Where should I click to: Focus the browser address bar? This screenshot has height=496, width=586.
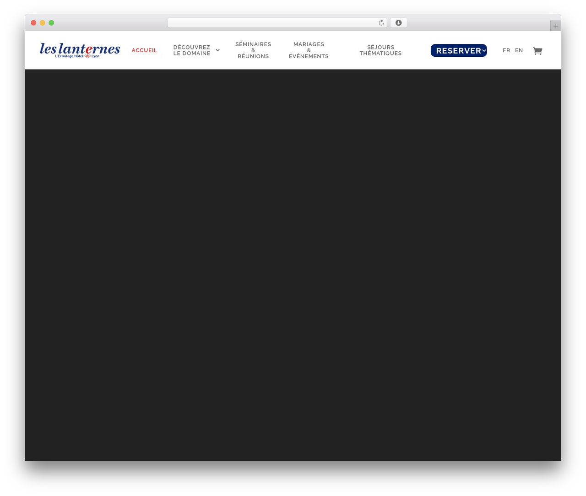(277, 23)
